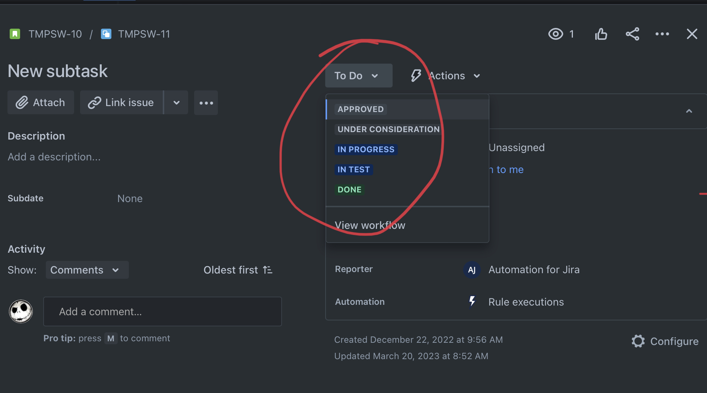Open the ellipsis menu beside Link issue
707x393 pixels.
(x=206, y=103)
